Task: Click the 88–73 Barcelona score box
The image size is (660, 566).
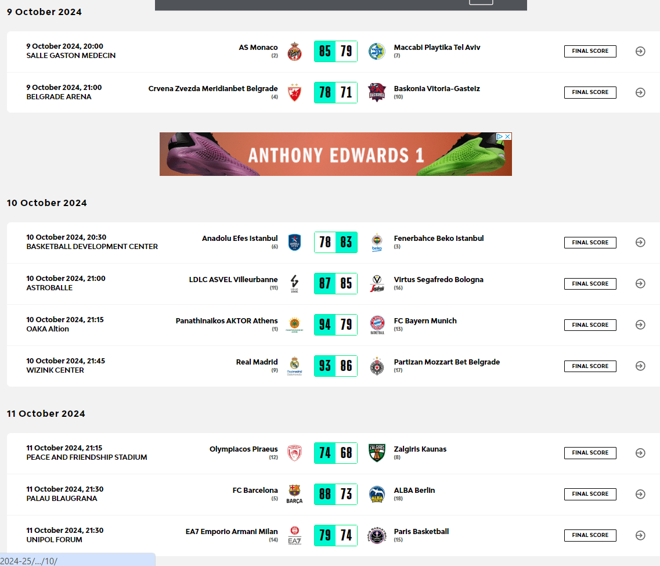Action: pyautogui.click(x=336, y=494)
